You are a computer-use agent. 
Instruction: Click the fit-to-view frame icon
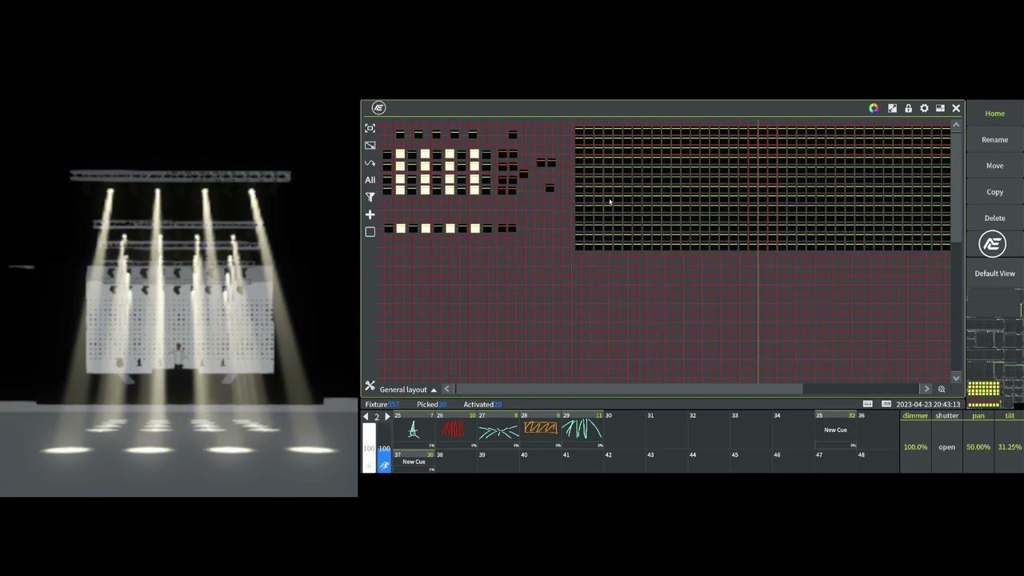point(370,128)
